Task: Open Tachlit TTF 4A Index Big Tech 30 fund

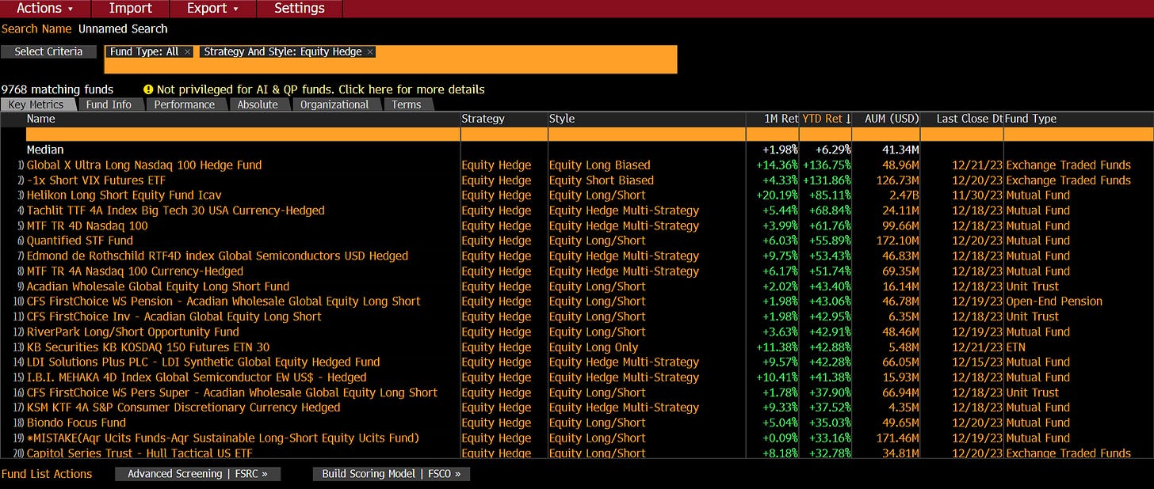Action: point(175,210)
